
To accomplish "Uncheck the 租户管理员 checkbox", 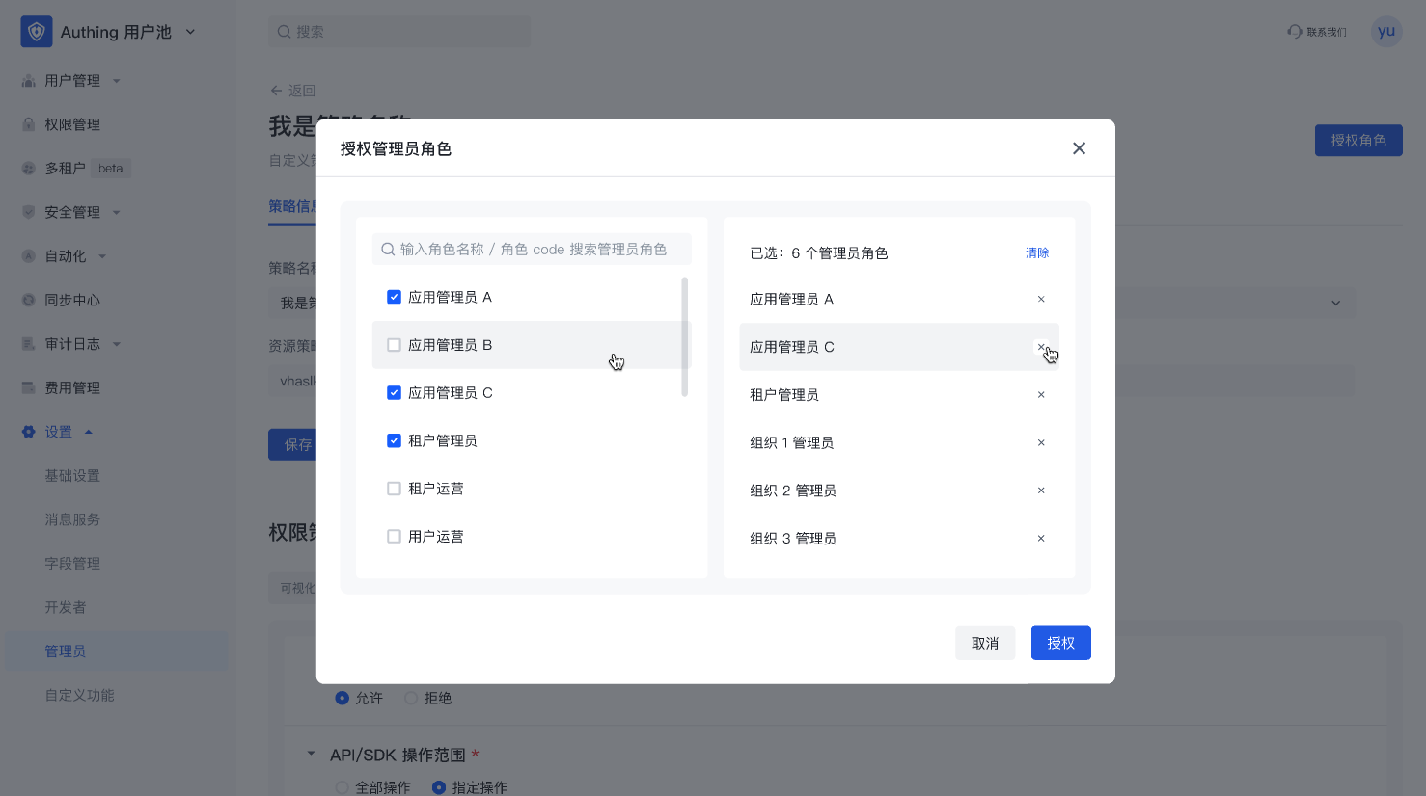I will pos(394,440).
